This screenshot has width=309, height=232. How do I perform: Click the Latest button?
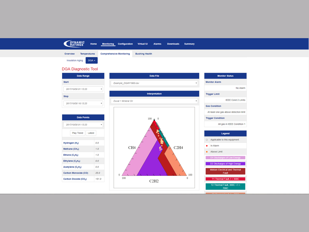(91, 133)
